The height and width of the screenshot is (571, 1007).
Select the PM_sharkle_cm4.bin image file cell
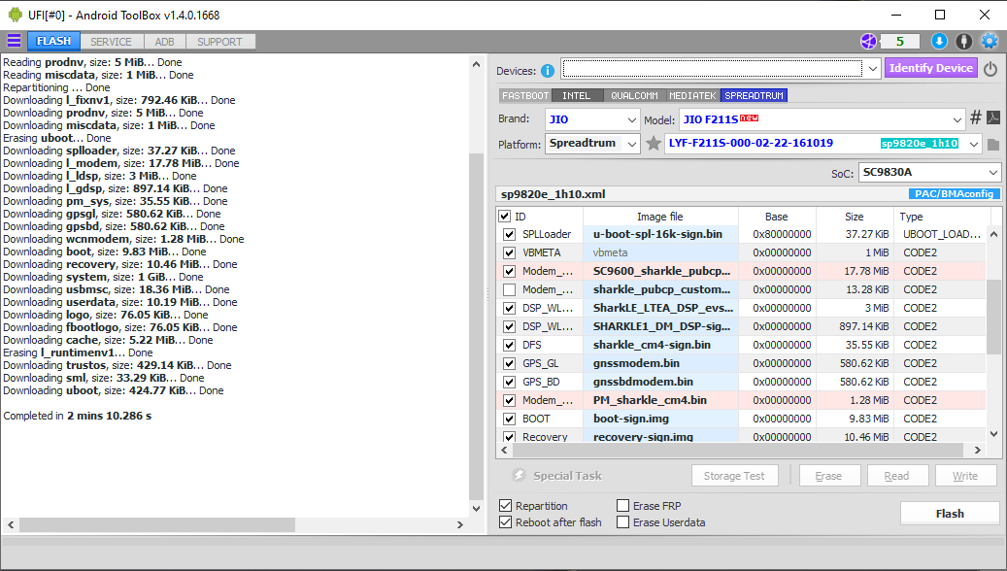(x=660, y=400)
